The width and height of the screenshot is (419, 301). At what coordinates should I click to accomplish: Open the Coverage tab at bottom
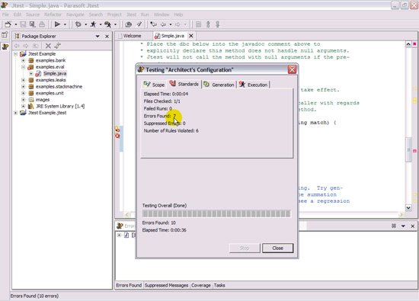click(x=200, y=285)
